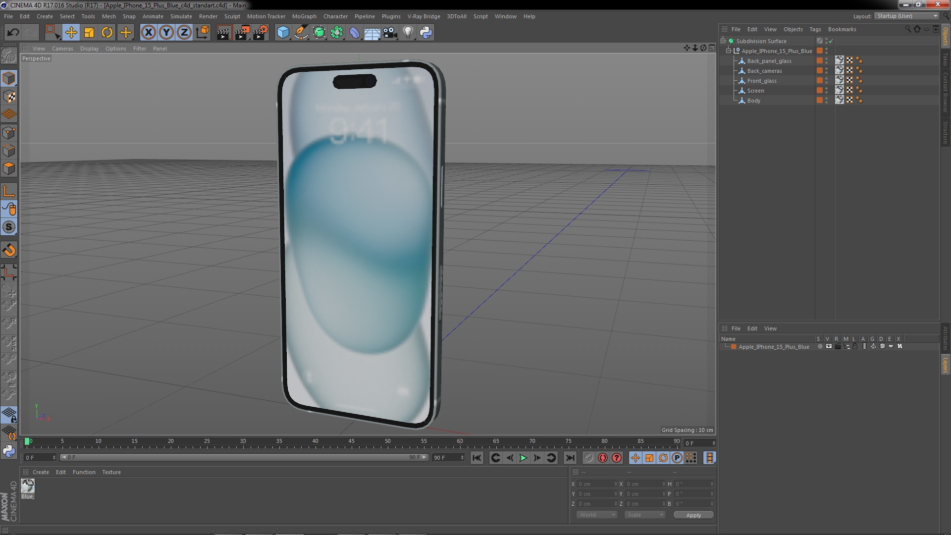
Task: Select the Blue material thumbnail
Action: (x=28, y=486)
